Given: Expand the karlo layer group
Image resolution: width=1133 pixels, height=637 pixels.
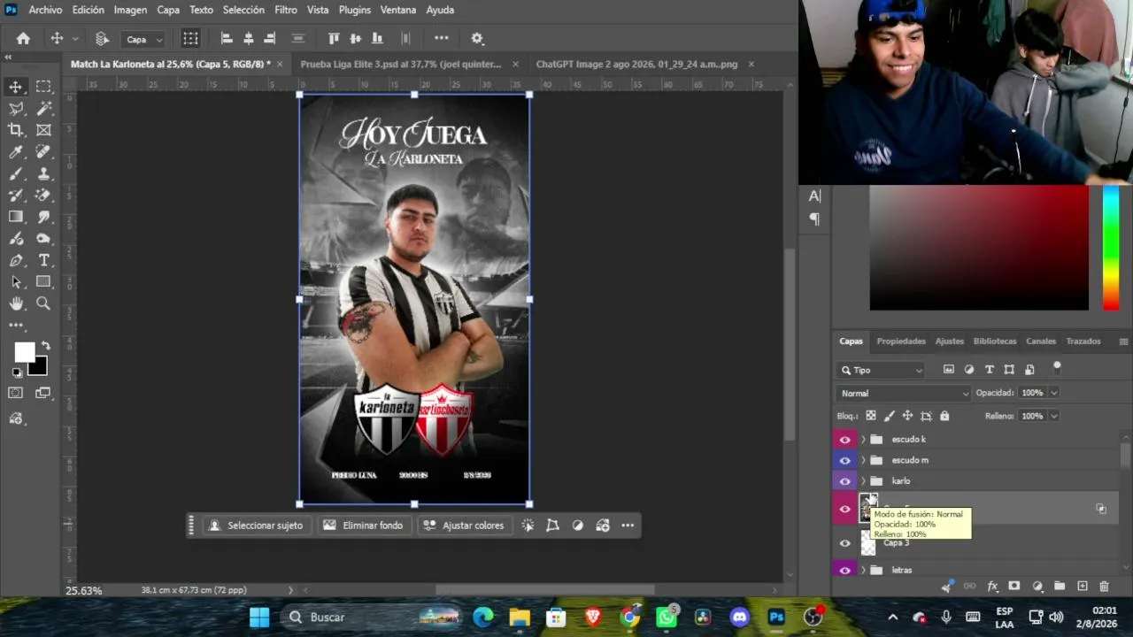Looking at the screenshot, I should 863,481.
